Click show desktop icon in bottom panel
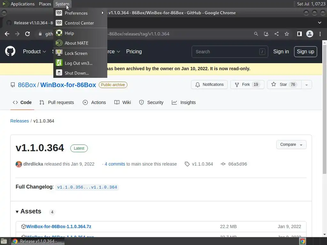This screenshot has height=245, width=327. (4, 241)
